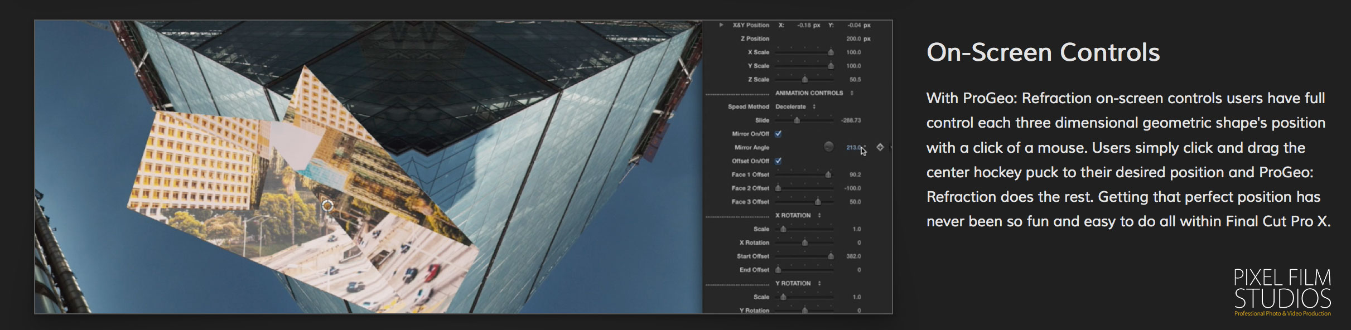The width and height of the screenshot is (1351, 330).
Task: Click the Slide slider handle
Action: [797, 120]
